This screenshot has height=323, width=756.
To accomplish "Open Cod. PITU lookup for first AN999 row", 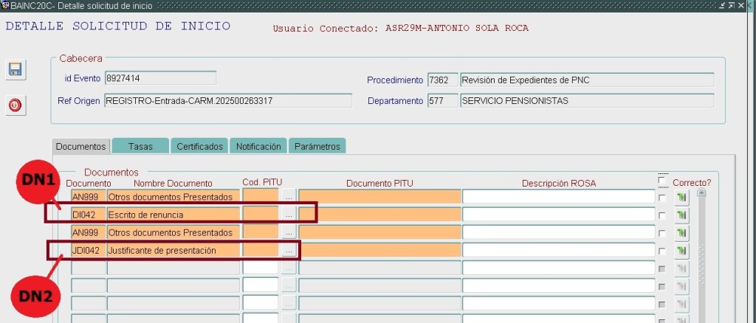I will pyautogui.click(x=289, y=197).
